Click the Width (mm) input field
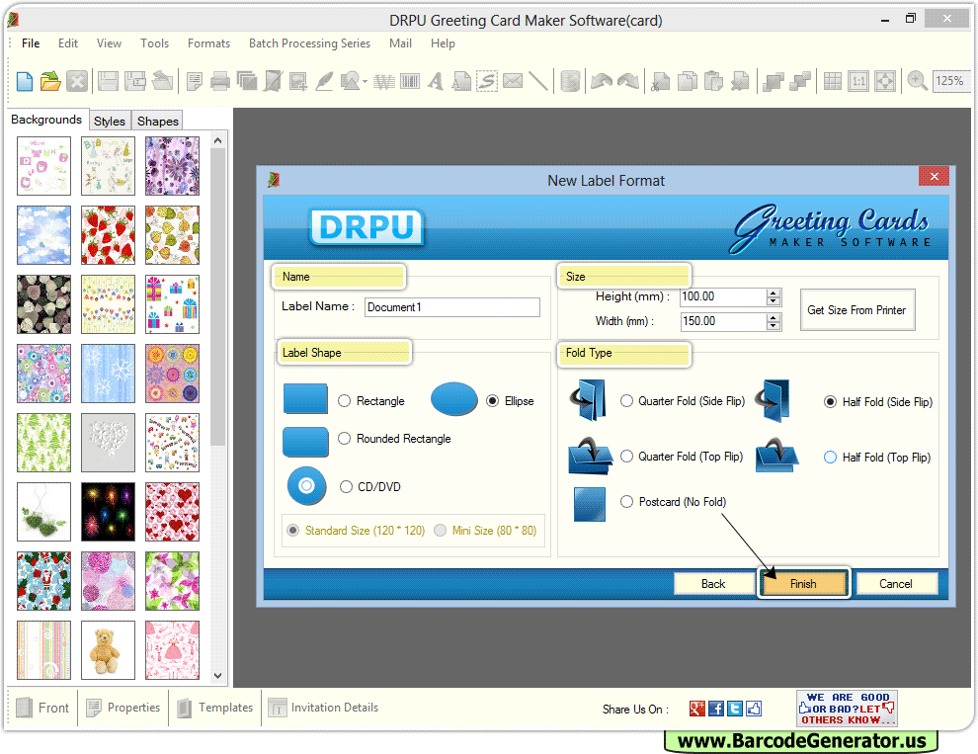Viewport: 978px width, 754px height. 723,321
